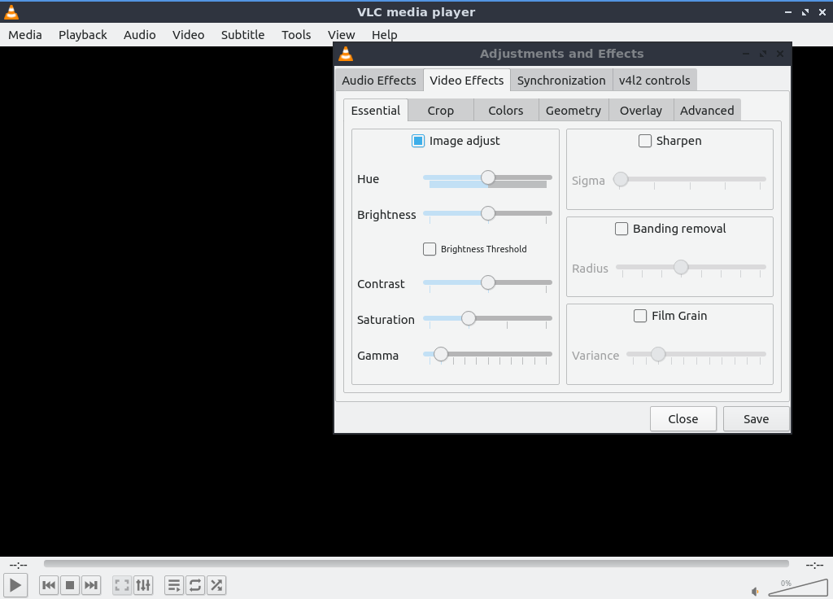Click the previous media button
Screen dimensions: 833x599
click(49, 585)
